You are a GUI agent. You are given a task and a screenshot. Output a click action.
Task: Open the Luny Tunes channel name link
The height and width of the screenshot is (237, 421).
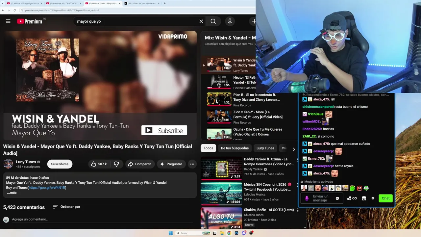[x=26, y=162]
